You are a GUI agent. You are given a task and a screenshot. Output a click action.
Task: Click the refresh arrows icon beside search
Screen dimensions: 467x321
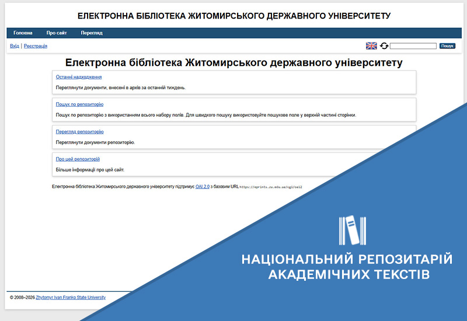[384, 46]
